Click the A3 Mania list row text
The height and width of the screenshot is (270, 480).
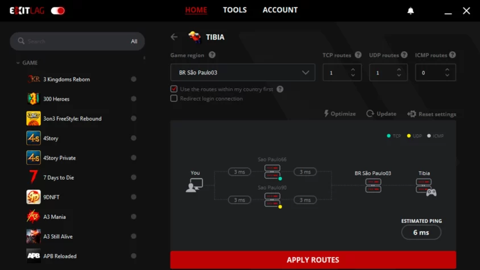click(55, 217)
